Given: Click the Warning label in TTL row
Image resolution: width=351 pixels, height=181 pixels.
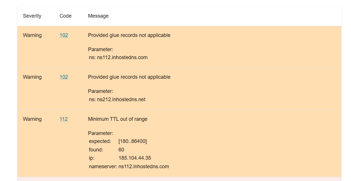Looking at the screenshot, I should tap(32, 119).
